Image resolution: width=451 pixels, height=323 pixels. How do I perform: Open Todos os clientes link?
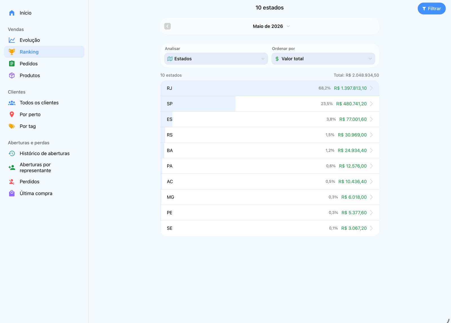tap(44, 103)
